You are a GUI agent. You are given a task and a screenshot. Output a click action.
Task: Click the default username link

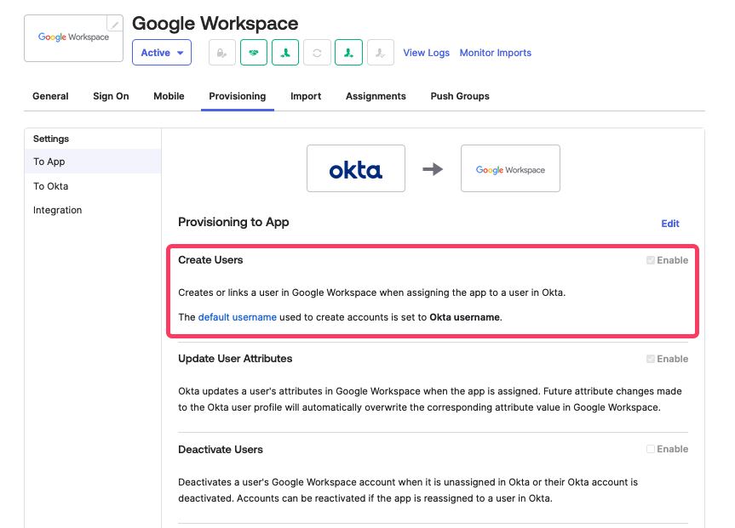coord(237,317)
